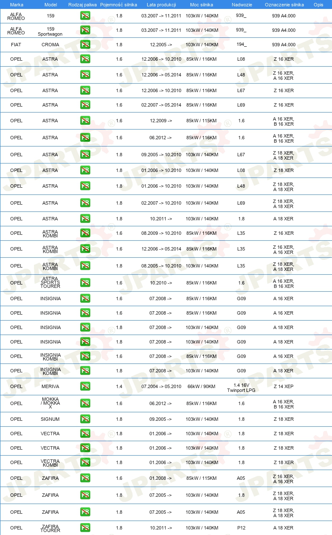Click fuel icon in Astra Sports Tourer row
This screenshot has height=535, width=332.
tap(85, 283)
